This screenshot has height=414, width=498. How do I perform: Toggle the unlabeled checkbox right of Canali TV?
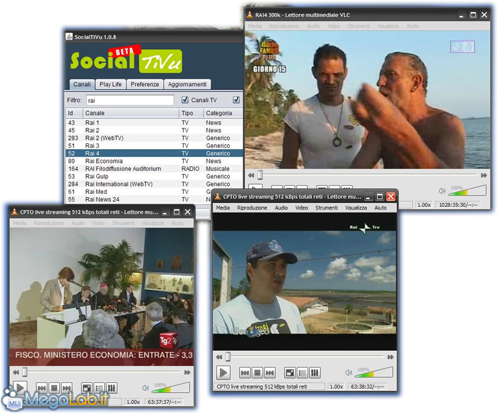click(x=237, y=100)
